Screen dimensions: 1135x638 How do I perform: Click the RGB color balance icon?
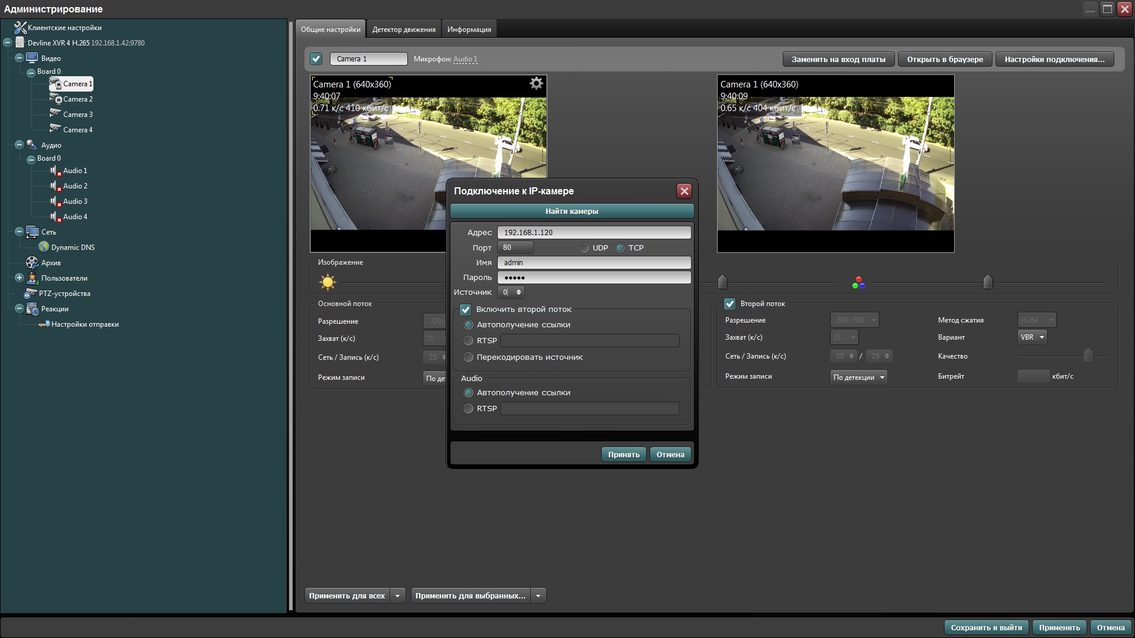tap(858, 283)
